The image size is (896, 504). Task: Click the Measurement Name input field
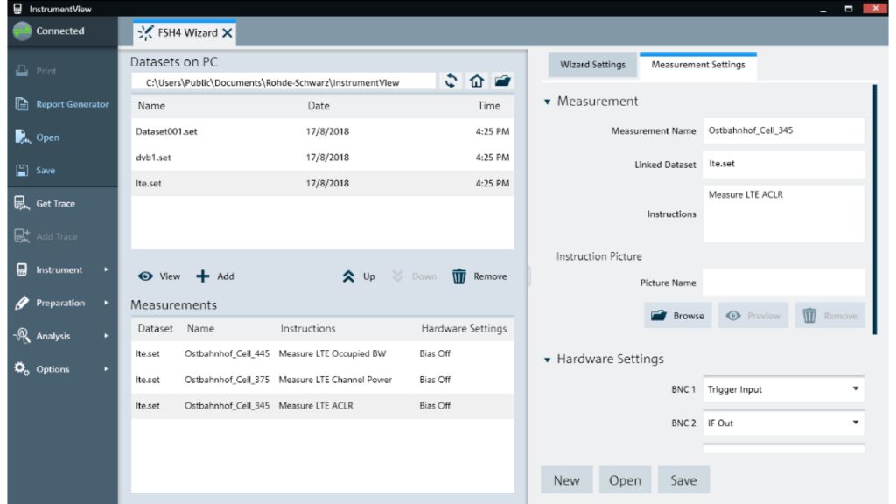point(782,131)
